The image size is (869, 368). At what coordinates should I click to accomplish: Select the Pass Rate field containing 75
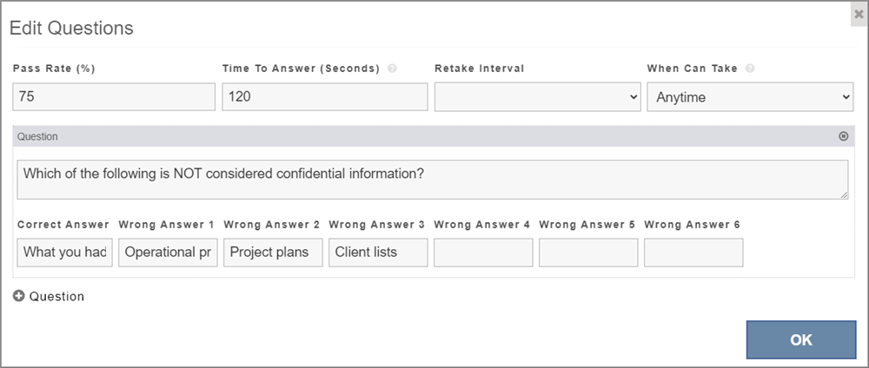tap(114, 97)
